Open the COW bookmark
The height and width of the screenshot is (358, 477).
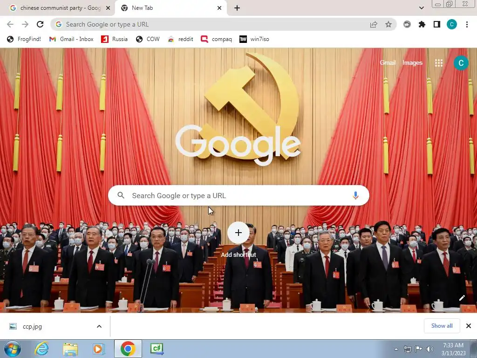[x=148, y=39]
